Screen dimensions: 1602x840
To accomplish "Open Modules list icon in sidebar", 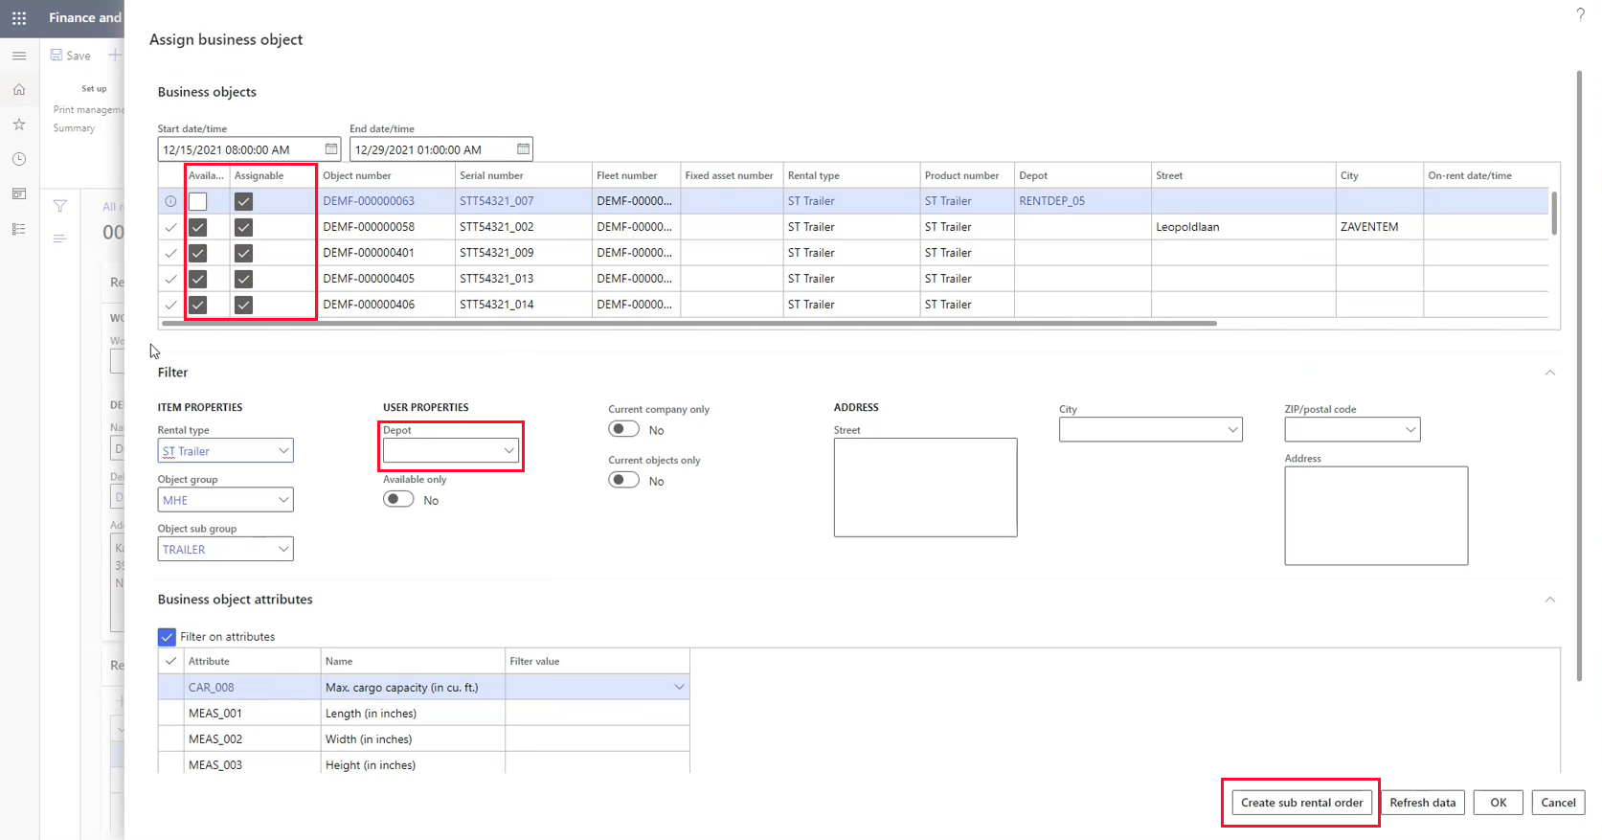I will coord(19,229).
